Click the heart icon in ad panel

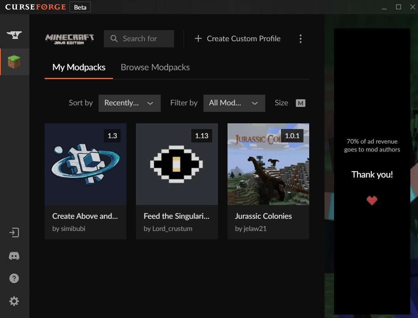372,200
